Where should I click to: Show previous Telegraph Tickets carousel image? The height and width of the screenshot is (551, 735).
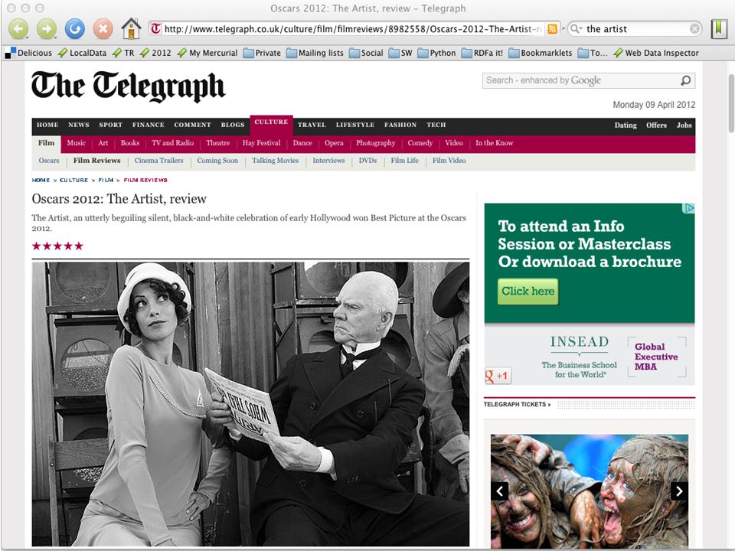(x=500, y=491)
